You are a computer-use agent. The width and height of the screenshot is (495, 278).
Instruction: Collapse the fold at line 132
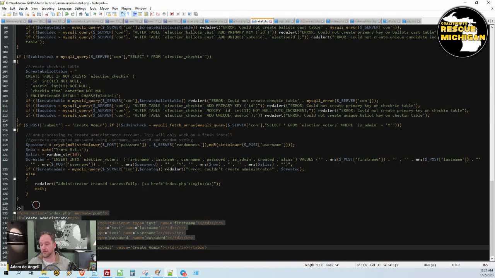(14, 213)
